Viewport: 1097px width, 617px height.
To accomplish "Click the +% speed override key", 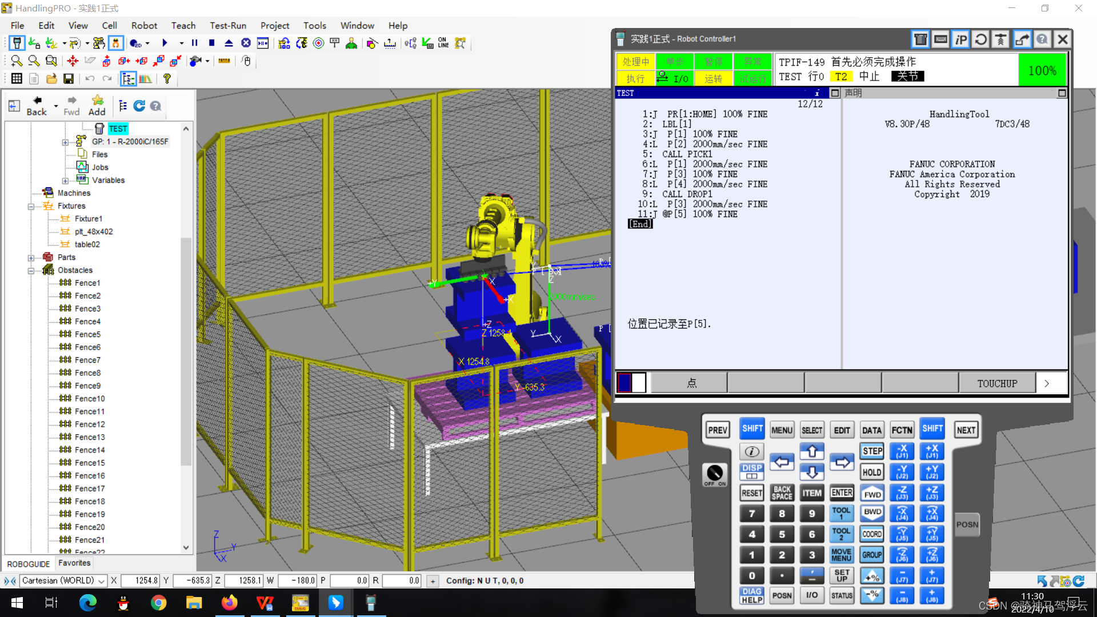I will click(x=872, y=576).
